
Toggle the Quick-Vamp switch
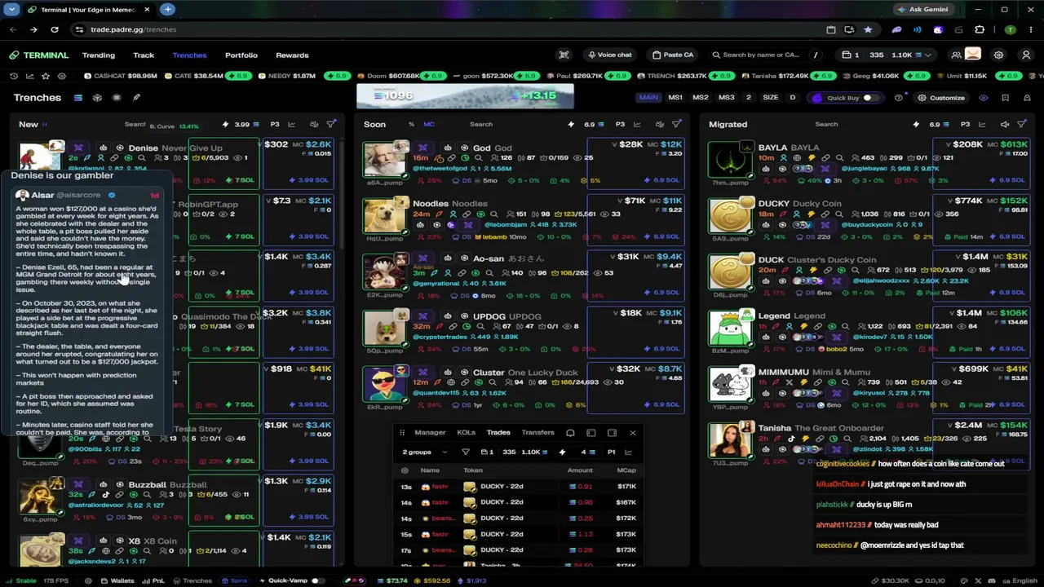(318, 580)
